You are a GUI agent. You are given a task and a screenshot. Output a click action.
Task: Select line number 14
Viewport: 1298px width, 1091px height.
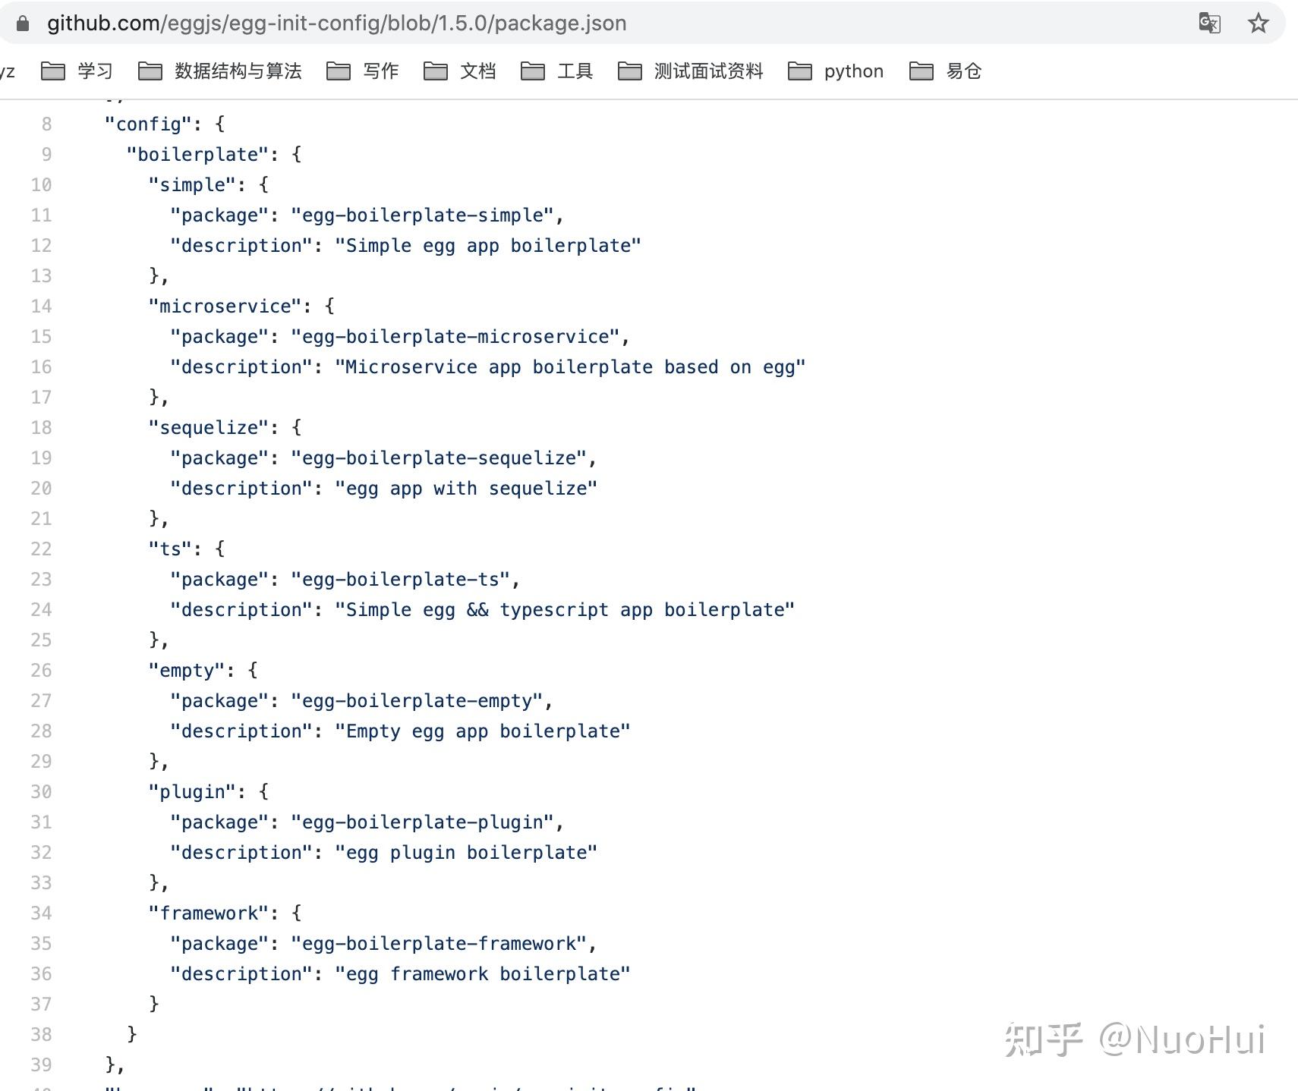[41, 307]
